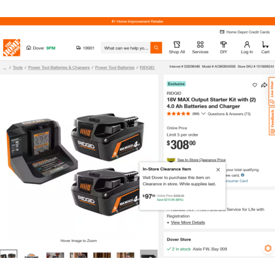Go to the Tools breadcrumb
The width and height of the screenshot is (275, 275).
click(x=18, y=67)
